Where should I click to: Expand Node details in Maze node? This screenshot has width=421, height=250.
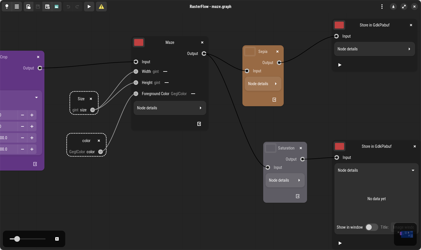coord(169,108)
